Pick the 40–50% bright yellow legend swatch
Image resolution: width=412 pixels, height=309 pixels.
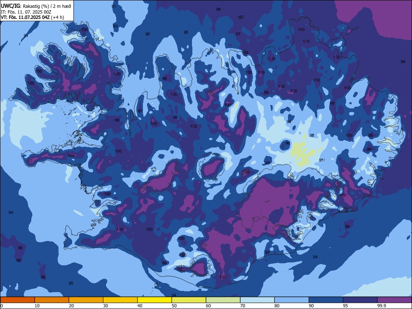pos(154,300)
